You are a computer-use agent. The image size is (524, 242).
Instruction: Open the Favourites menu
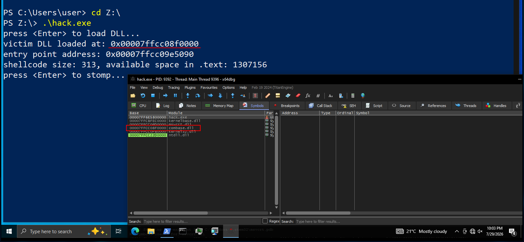point(209,87)
